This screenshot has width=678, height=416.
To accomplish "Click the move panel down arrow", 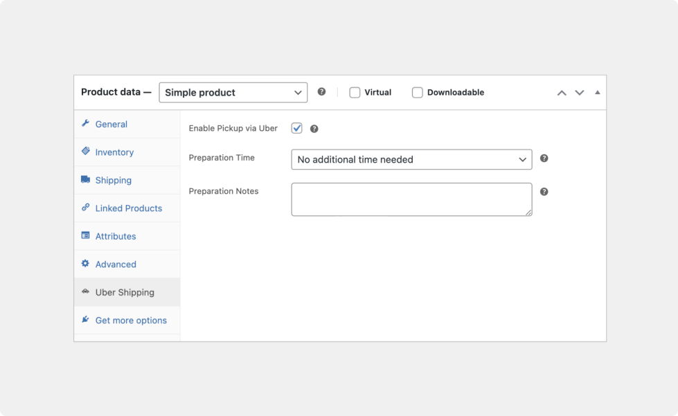I will [580, 93].
